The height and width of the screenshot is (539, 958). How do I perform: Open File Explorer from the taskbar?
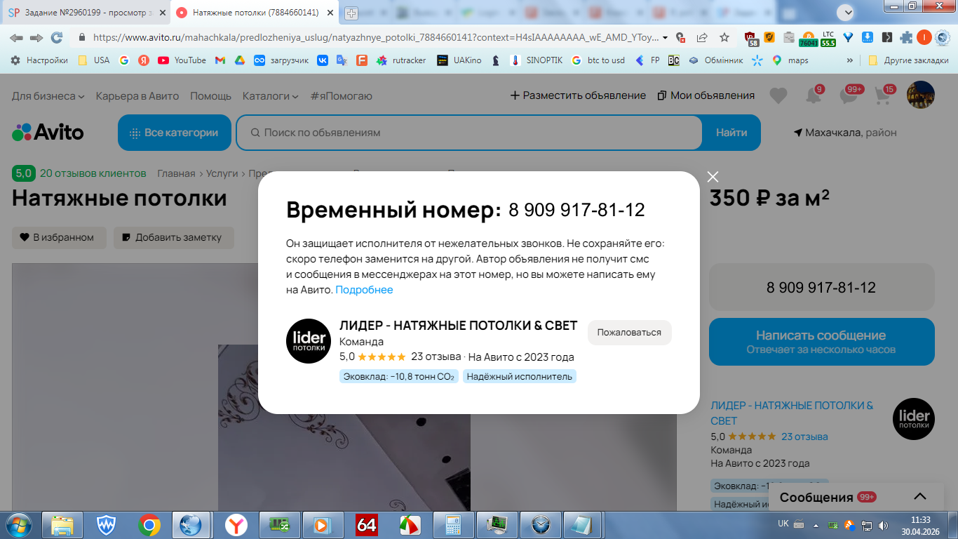(62, 524)
